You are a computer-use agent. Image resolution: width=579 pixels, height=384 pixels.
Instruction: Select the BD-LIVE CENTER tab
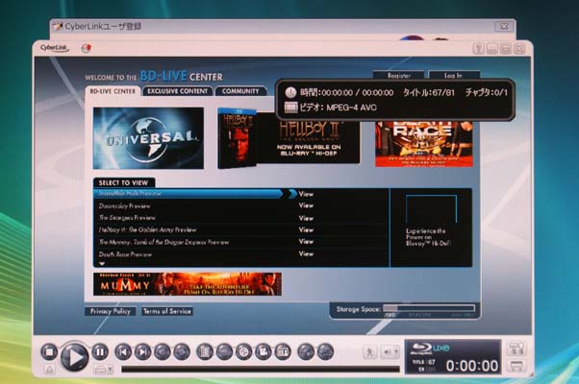pyautogui.click(x=113, y=91)
